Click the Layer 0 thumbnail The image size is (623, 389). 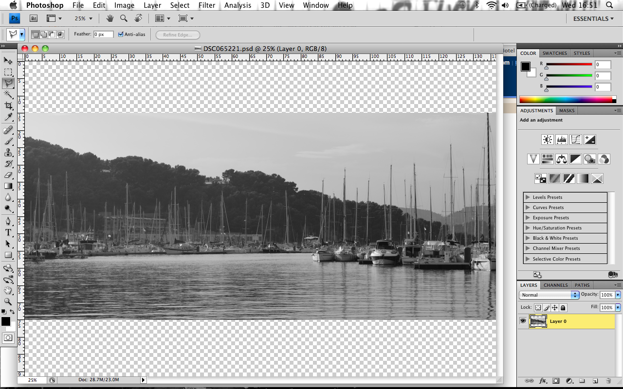pos(538,321)
